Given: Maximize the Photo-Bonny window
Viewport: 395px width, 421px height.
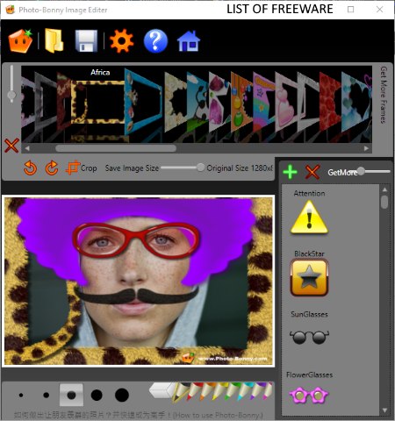Looking at the screenshot, I should pos(350,10).
